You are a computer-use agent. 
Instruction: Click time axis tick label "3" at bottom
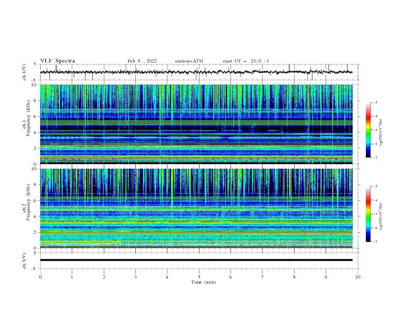click(x=135, y=277)
